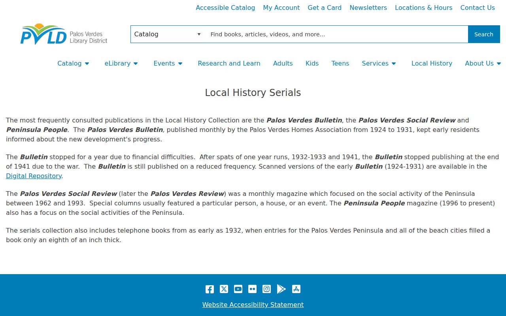This screenshot has height=316, width=506.
Task: Expand the eLibrary navigation menu
Action: [121, 63]
